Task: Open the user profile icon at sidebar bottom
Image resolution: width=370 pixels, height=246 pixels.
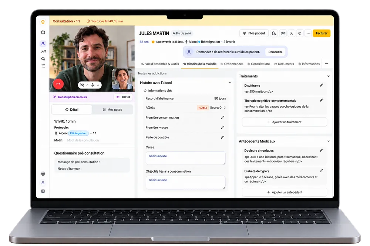Action: [43, 183]
